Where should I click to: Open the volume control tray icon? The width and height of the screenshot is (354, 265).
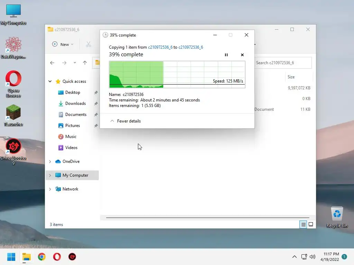(313, 257)
